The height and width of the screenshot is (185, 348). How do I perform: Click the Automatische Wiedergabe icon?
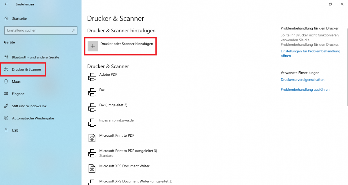click(6, 118)
